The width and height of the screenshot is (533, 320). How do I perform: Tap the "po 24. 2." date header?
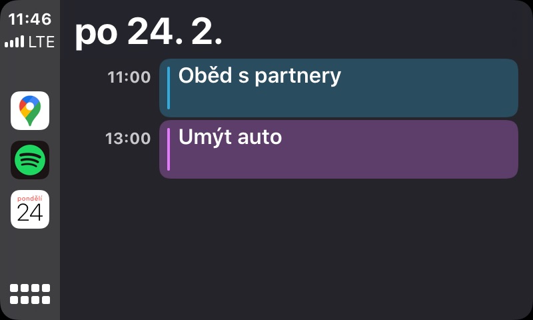[x=148, y=32]
